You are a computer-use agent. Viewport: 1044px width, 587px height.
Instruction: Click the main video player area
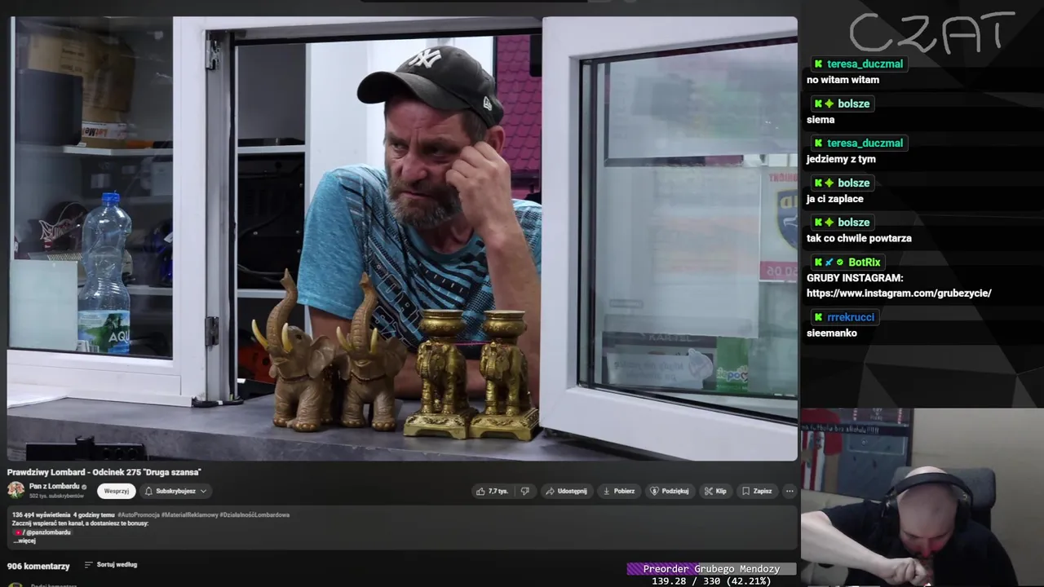click(402, 239)
